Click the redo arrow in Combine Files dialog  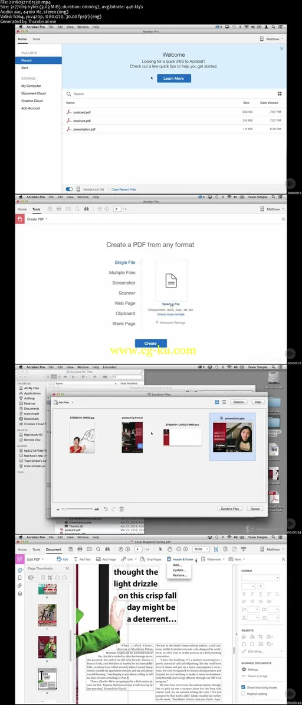(x=113, y=509)
